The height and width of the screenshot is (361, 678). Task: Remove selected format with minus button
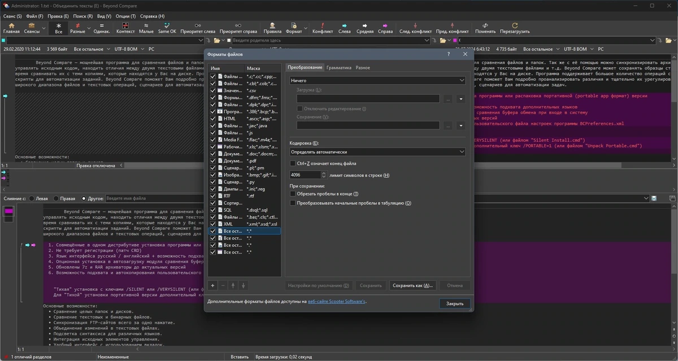pos(223,286)
